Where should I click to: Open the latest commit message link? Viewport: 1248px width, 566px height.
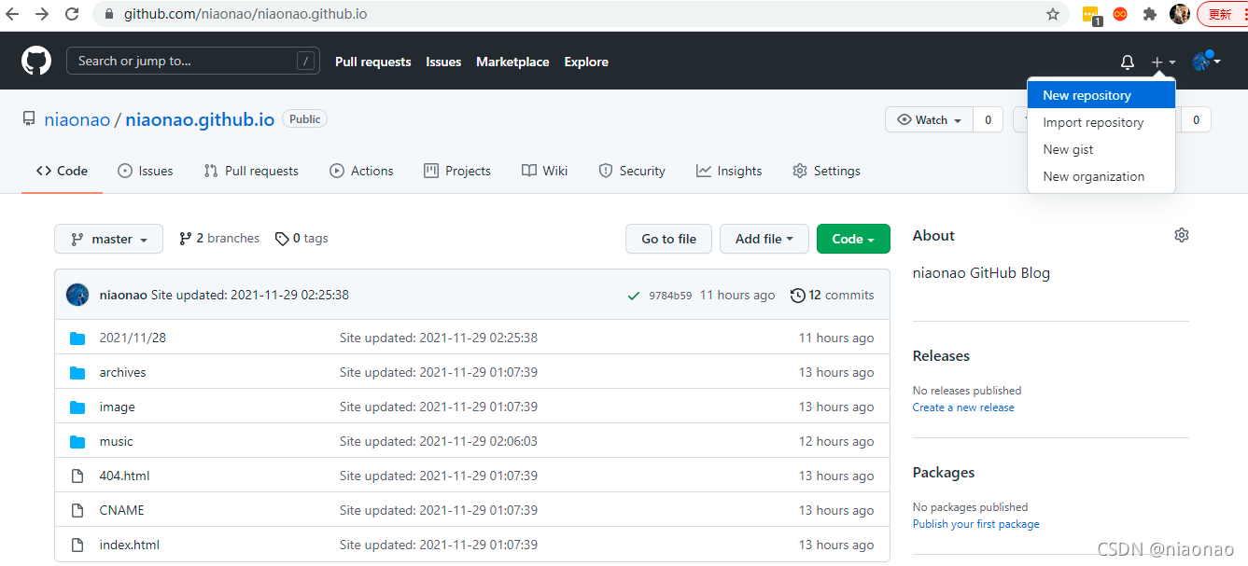250,295
